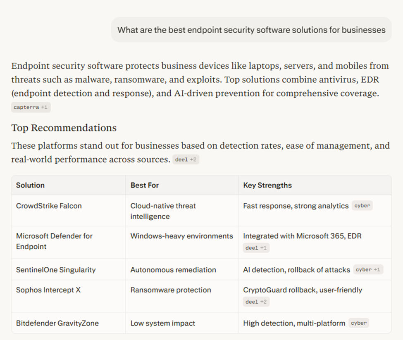Select the "Key Strengths" column header
Screen dimensions: 403x340
pyautogui.click(x=267, y=185)
